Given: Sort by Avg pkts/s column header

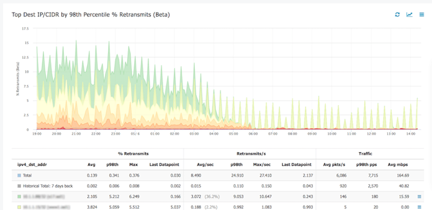Looking at the screenshot, I should click(x=333, y=165).
